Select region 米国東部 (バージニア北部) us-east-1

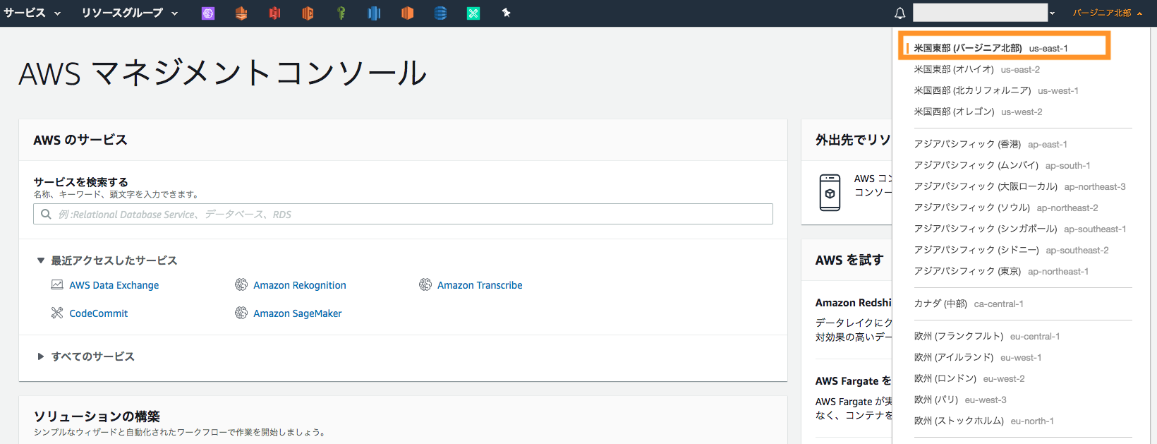tap(991, 48)
